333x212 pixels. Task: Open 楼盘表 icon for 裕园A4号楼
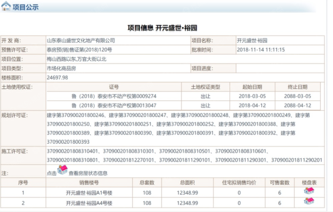pos(309,202)
